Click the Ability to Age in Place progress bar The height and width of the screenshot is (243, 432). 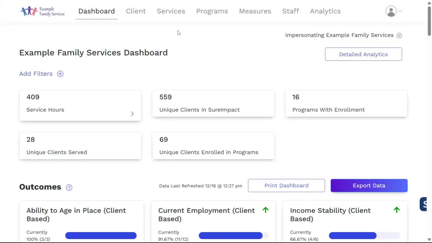101,236
